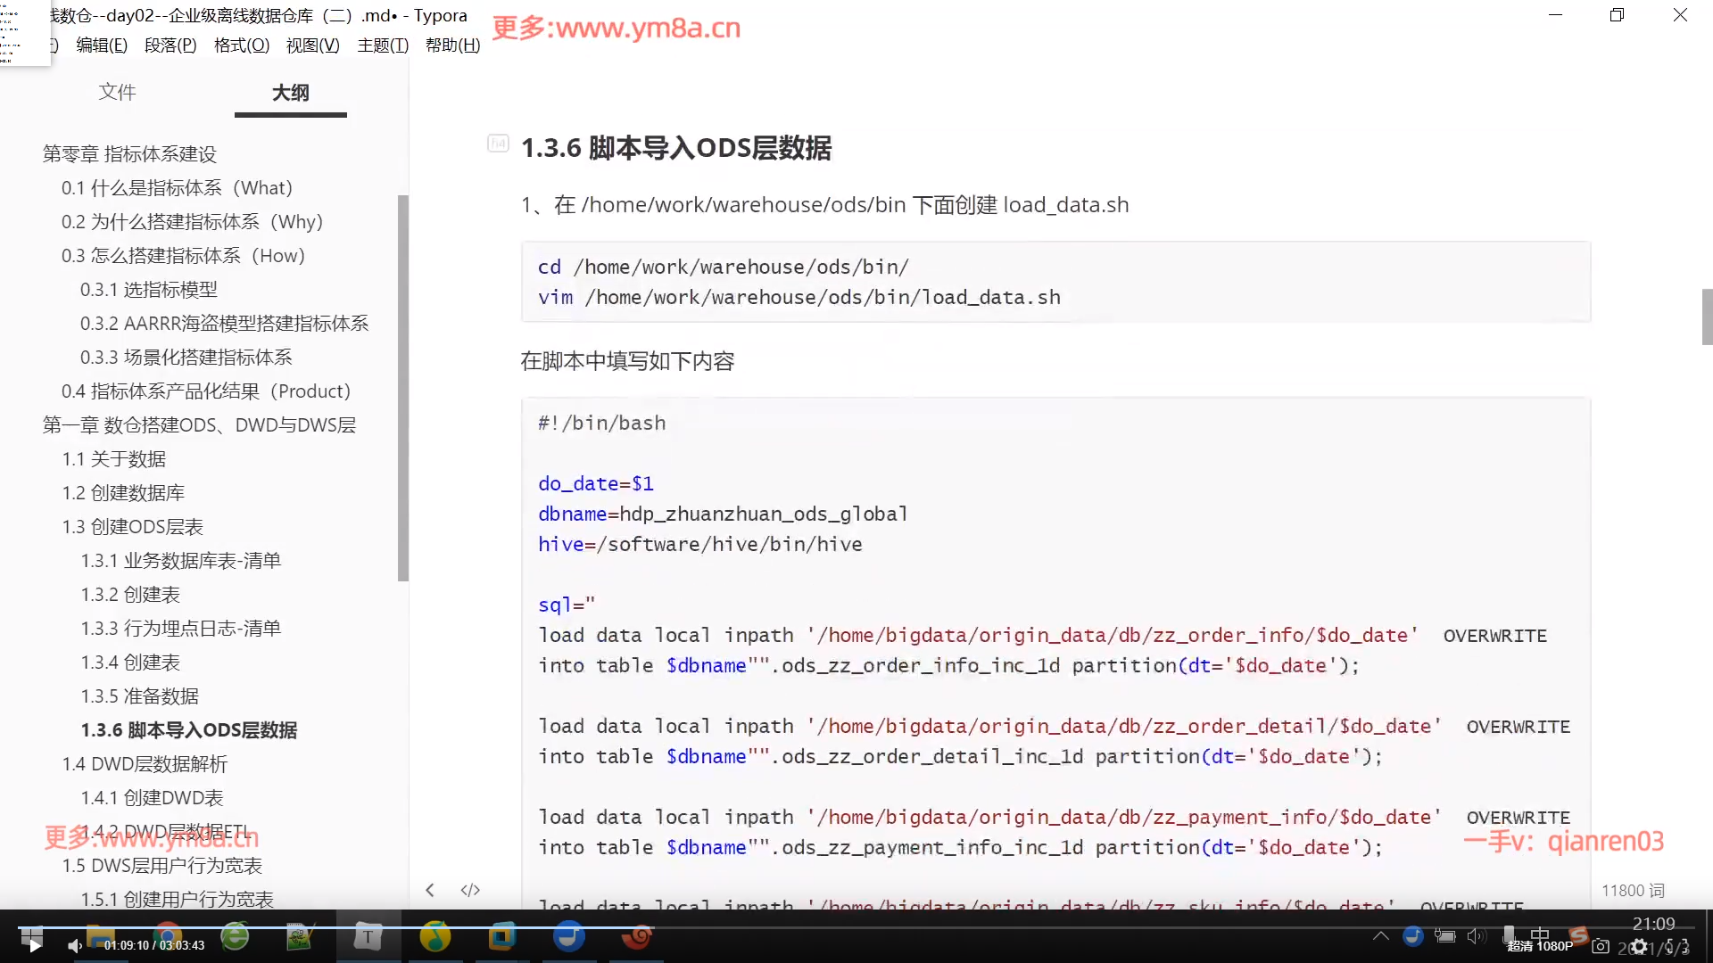Click the outline panel scrollbar
The height and width of the screenshot is (963, 1713).
click(403, 388)
